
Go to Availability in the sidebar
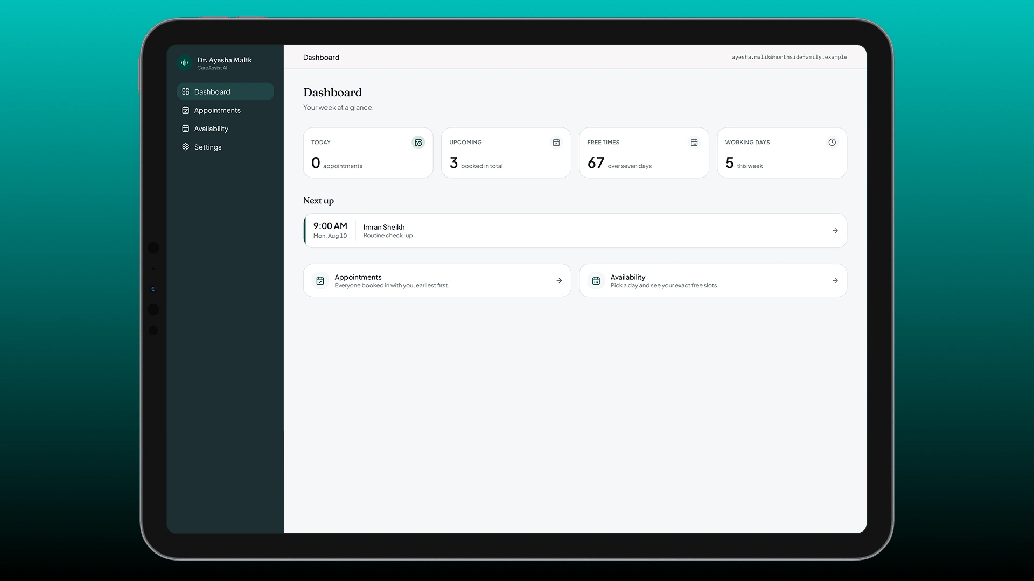[225, 129]
